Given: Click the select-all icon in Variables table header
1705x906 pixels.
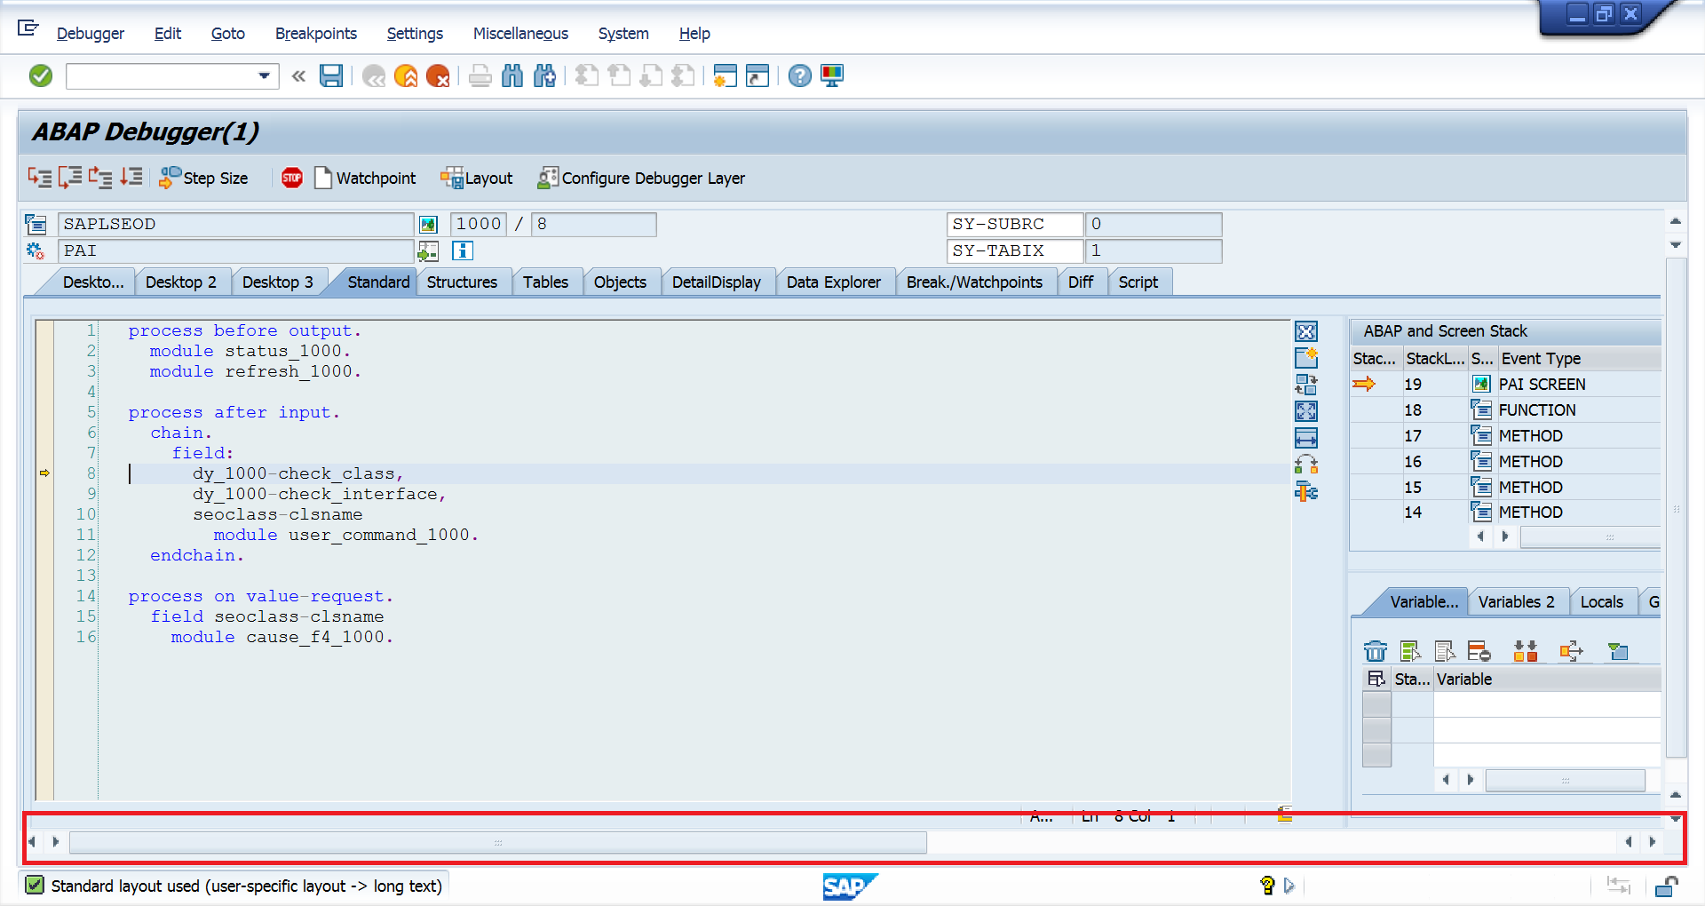Looking at the screenshot, I should [x=1376, y=679].
